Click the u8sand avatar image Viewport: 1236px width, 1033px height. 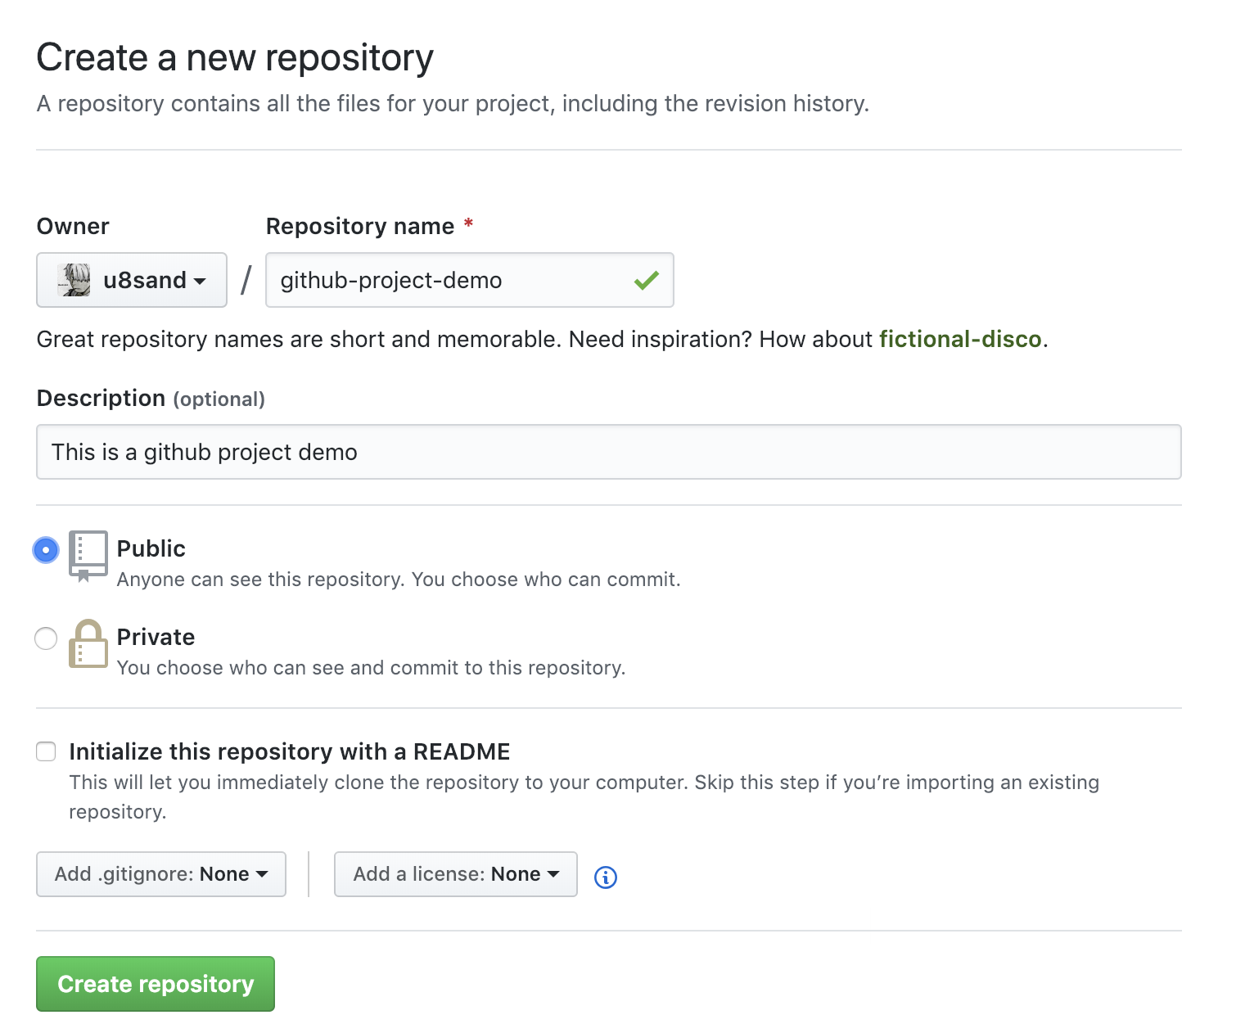pos(74,280)
